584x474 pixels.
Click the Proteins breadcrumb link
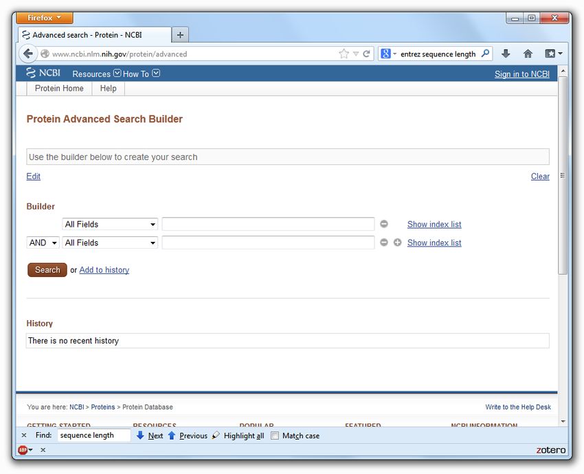pos(103,407)
